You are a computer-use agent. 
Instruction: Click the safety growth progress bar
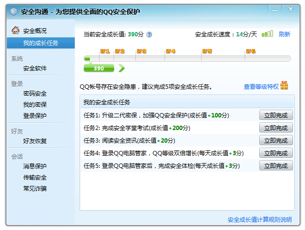point(187,59)
